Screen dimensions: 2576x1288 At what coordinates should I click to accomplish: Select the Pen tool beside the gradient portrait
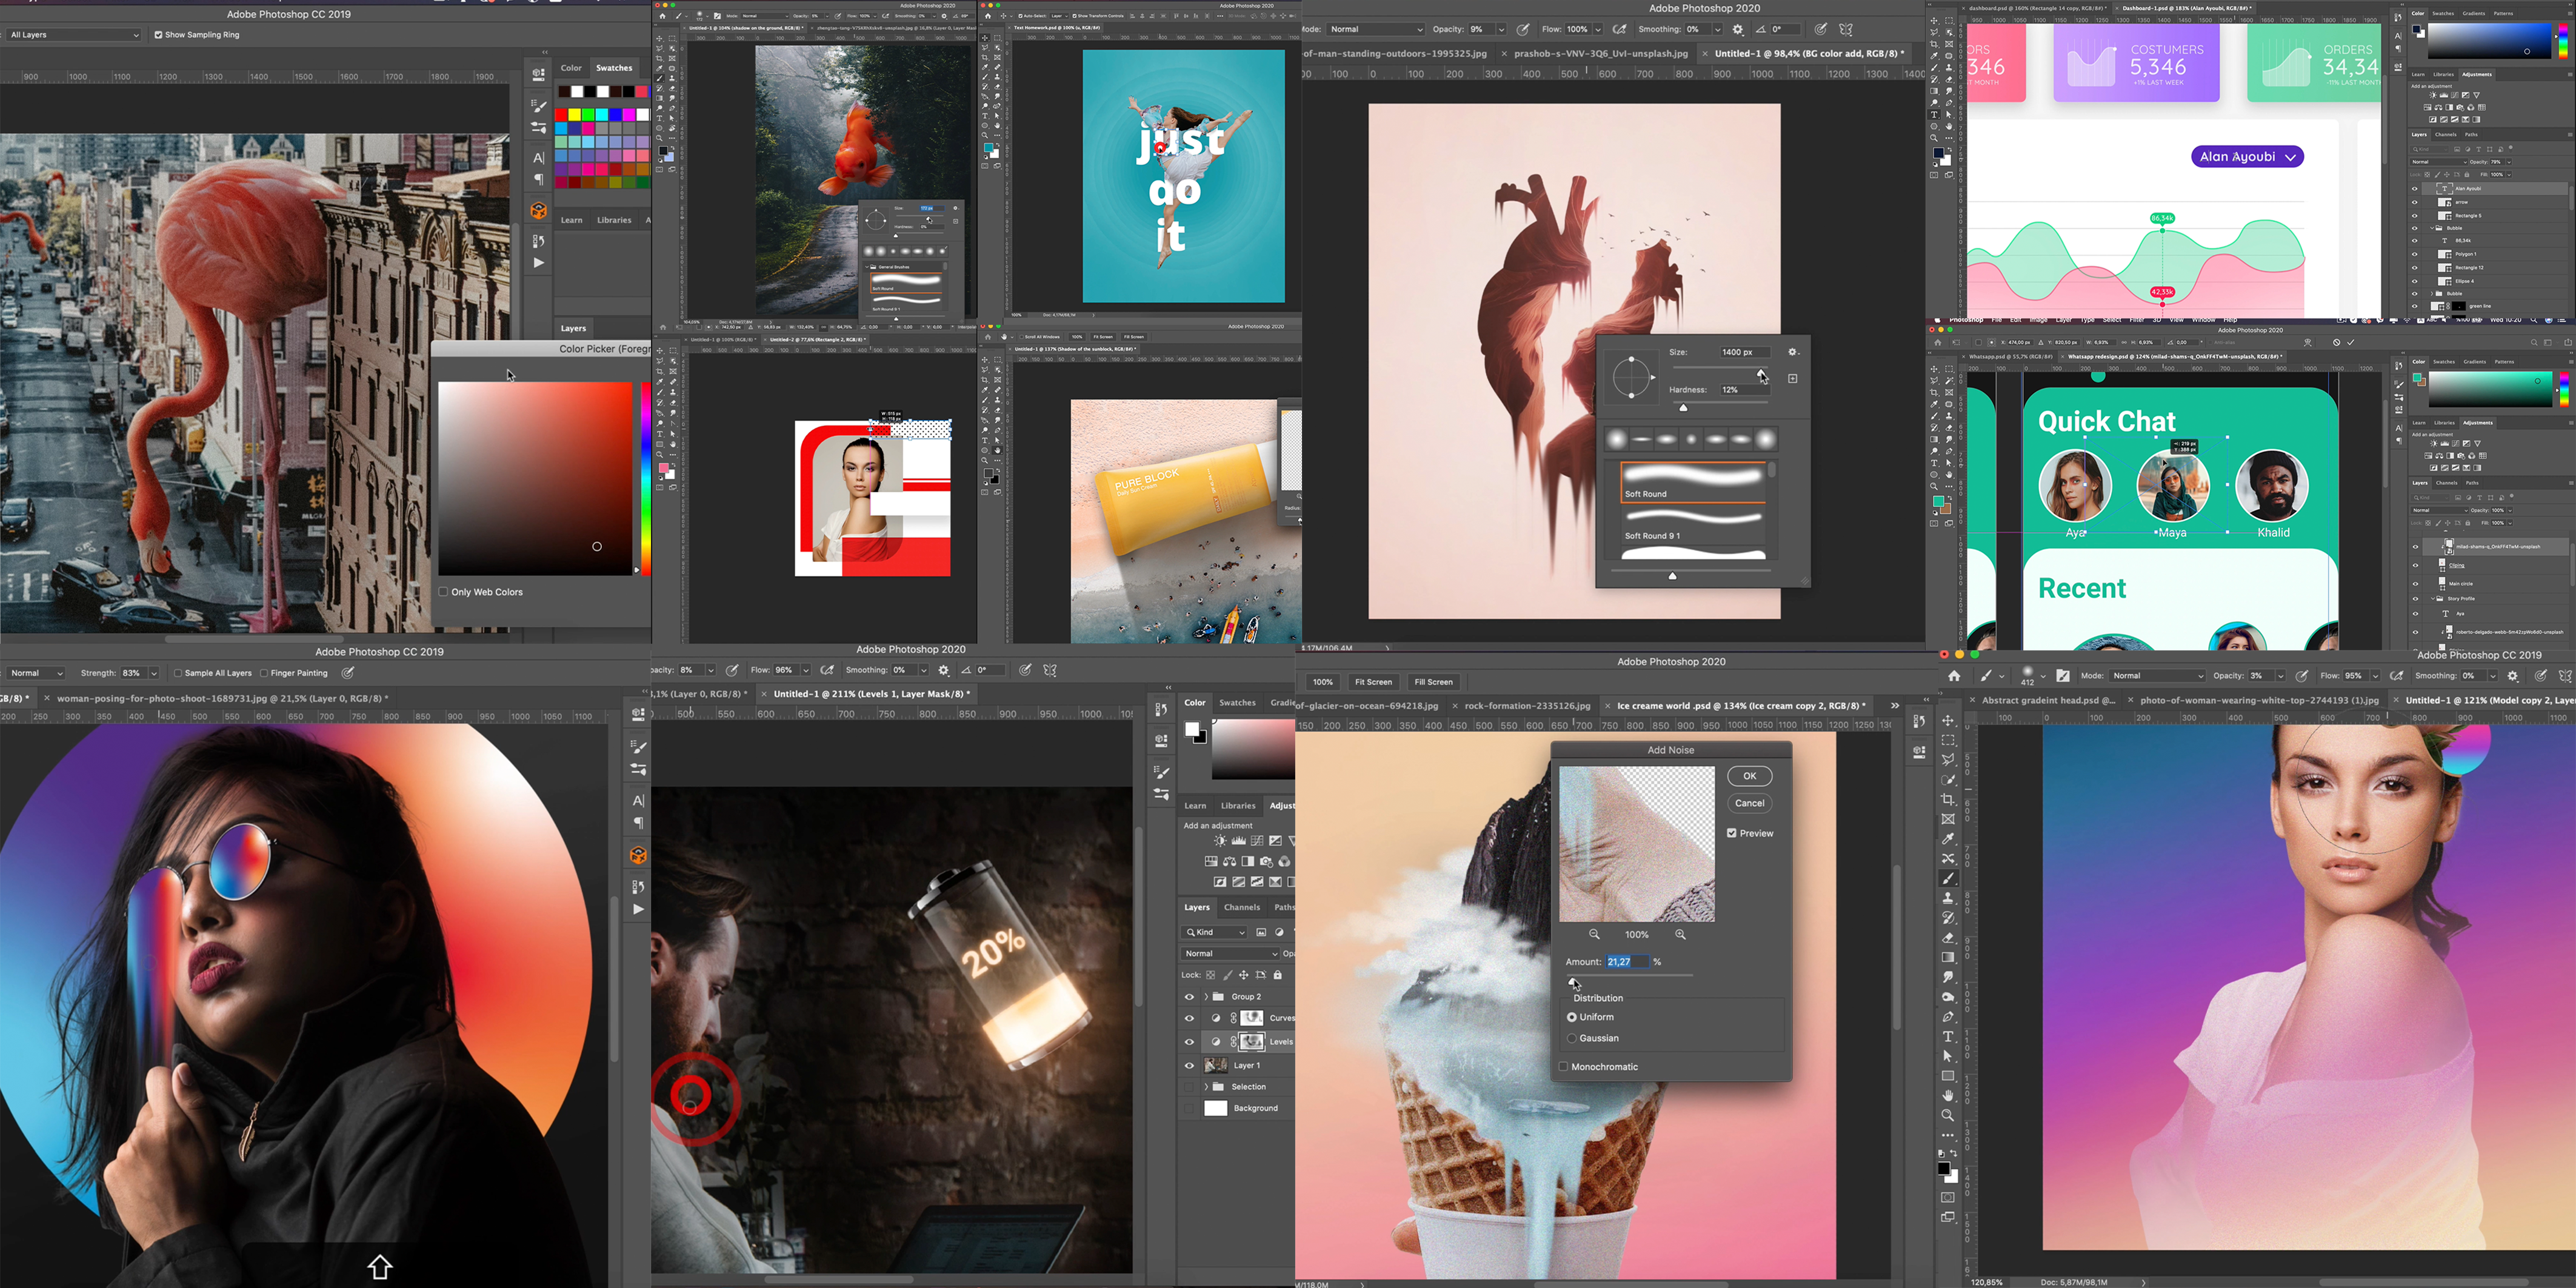click(1948, 1017)
